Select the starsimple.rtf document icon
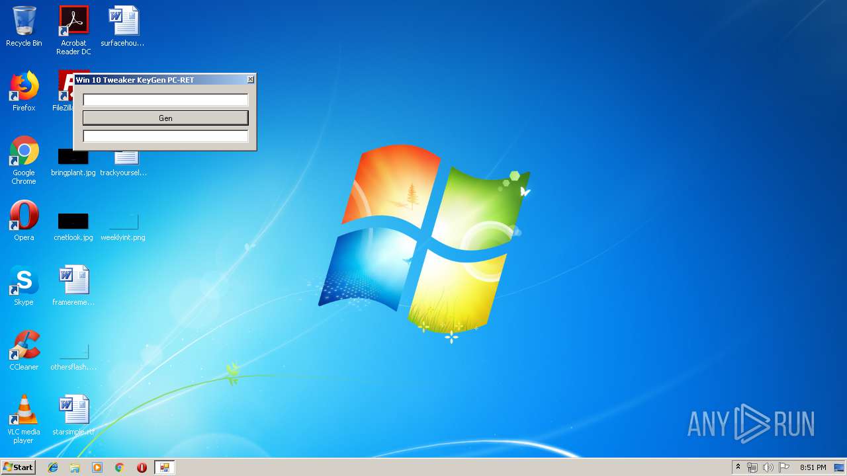 tap(73, 415)
